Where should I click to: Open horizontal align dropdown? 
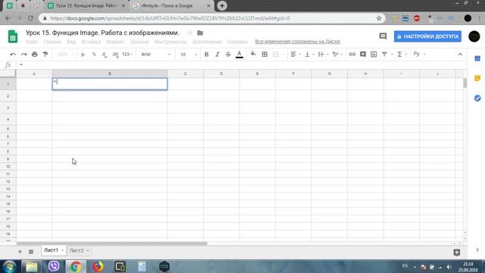click(296, 54)
